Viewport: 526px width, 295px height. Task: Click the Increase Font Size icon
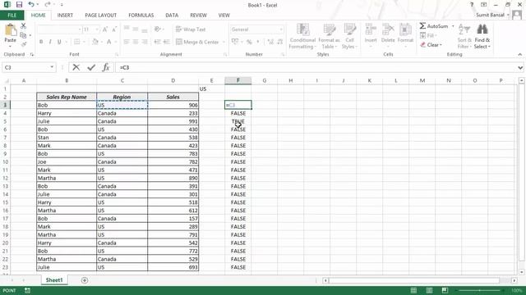(x=105, y=29)
